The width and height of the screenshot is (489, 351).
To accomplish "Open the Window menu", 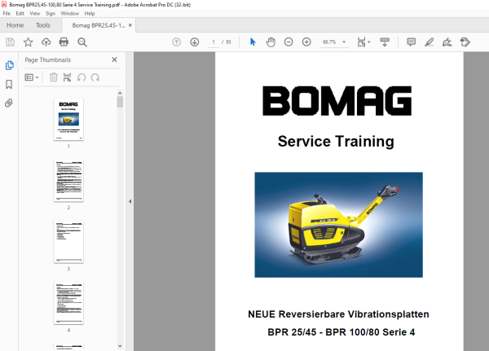I will pos(70,13).
